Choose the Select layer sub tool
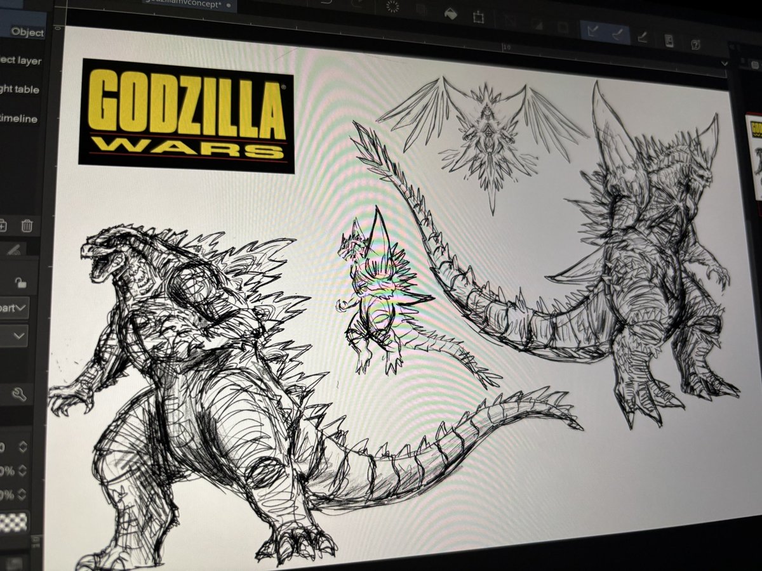 (21, 61)
